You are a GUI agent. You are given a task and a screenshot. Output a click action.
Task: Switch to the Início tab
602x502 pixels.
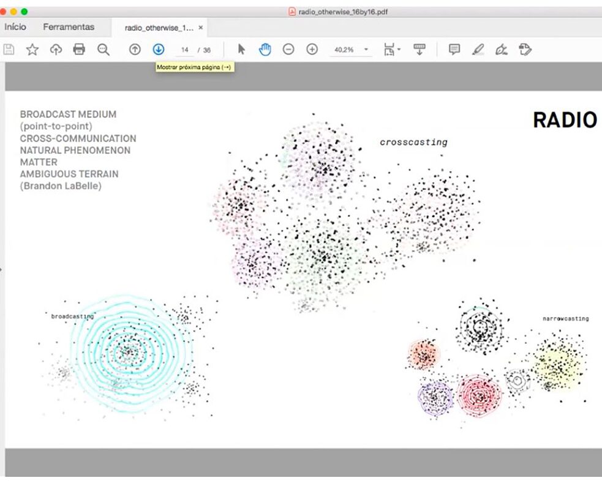15,27
